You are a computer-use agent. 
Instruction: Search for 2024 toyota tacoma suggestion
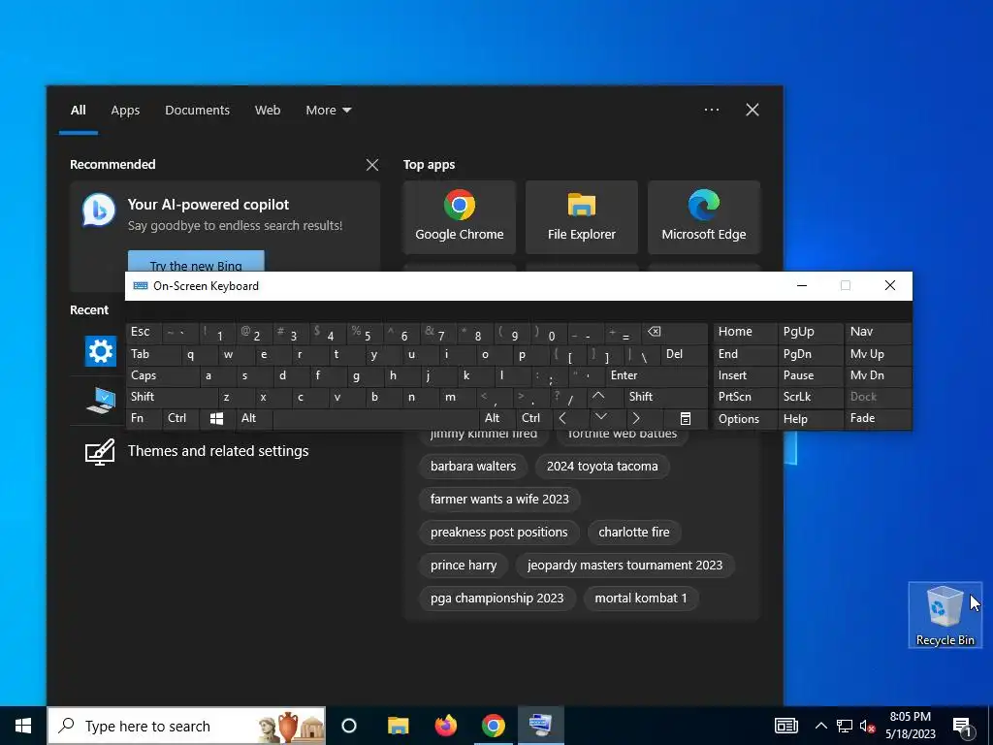602,467
